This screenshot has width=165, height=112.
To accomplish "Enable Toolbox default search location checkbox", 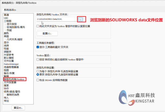I will tap(38, 26).
